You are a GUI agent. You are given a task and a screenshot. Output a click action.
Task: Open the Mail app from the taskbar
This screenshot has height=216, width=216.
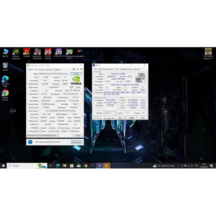[79, 166]
